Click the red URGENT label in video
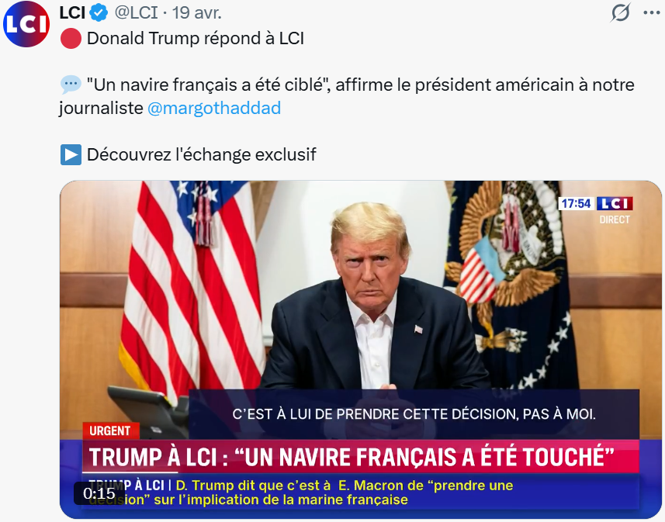The height and width of the screenshot is (522, 665). coord(110,430)
